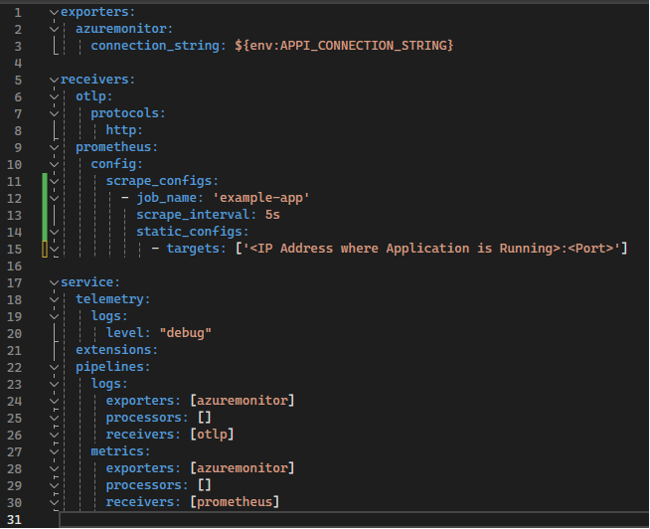This screenshot has height=529, width=650.
Task: Collapse the service block fold chevron
Action: coord(54,283)
